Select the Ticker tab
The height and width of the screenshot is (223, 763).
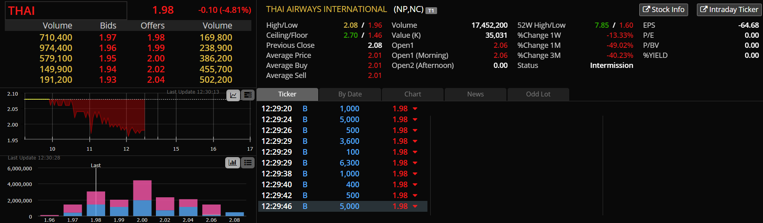pos(287,94)
